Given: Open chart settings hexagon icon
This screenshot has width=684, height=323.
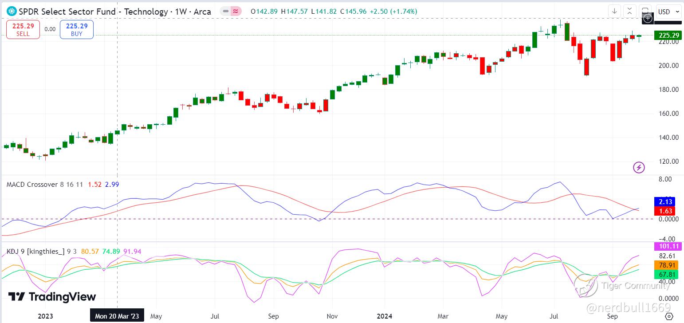Looking at the screenshot, I should pyautogui.click(x=669, y=316).
